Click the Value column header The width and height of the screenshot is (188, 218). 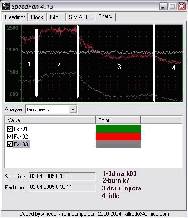point(50,120)
